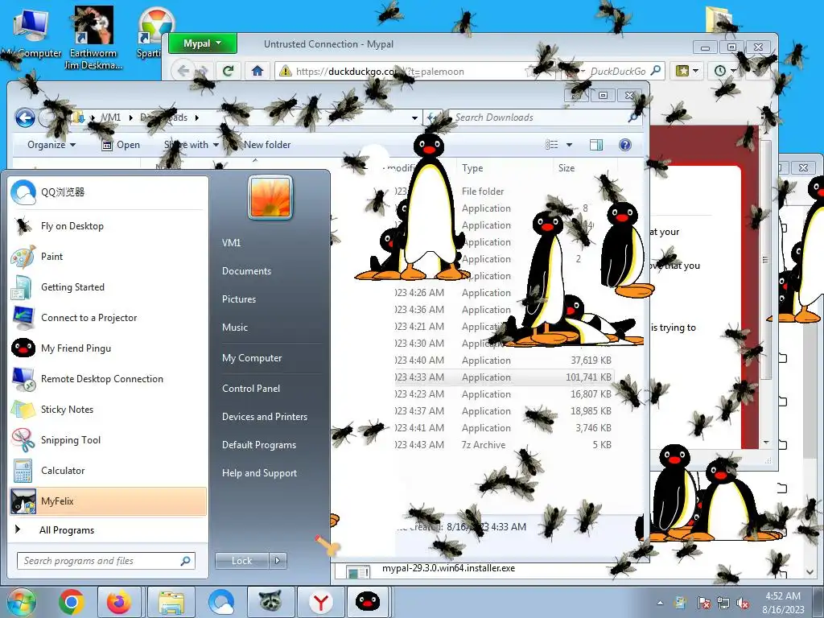The image size is (824, 618).
Task: Click New folder in Explorer toolbar
Action: 267,145
